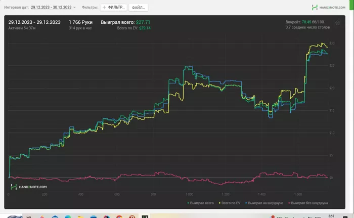This screenshot has width=354, height=218.
Task: Click the $15 label on the y-axis
Action: click(332, 110)
